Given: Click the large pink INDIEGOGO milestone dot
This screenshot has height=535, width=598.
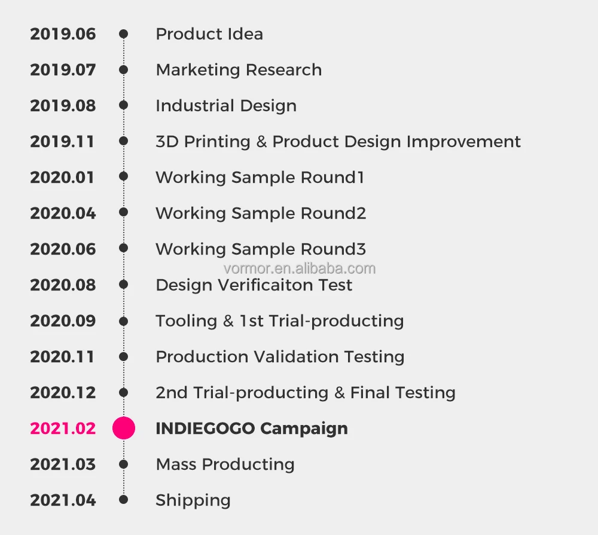Looking at the screenshot, I should pyautogui.click(x=124, y=428).
